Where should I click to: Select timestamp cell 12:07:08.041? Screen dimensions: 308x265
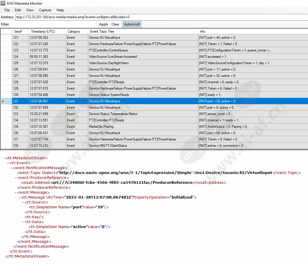[x=47, y=69]
